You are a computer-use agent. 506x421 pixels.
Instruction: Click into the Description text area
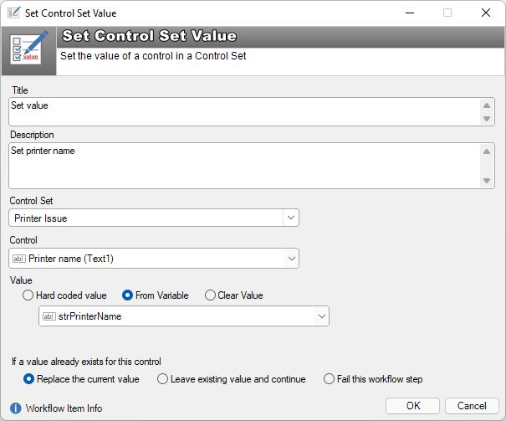tap(244, 166)
